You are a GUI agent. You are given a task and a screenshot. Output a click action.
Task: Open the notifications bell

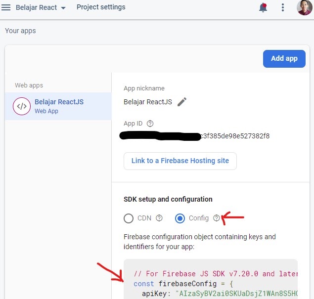263,7
